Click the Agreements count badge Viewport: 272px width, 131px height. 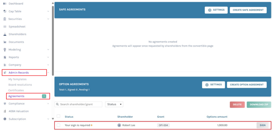pos(44,96)
